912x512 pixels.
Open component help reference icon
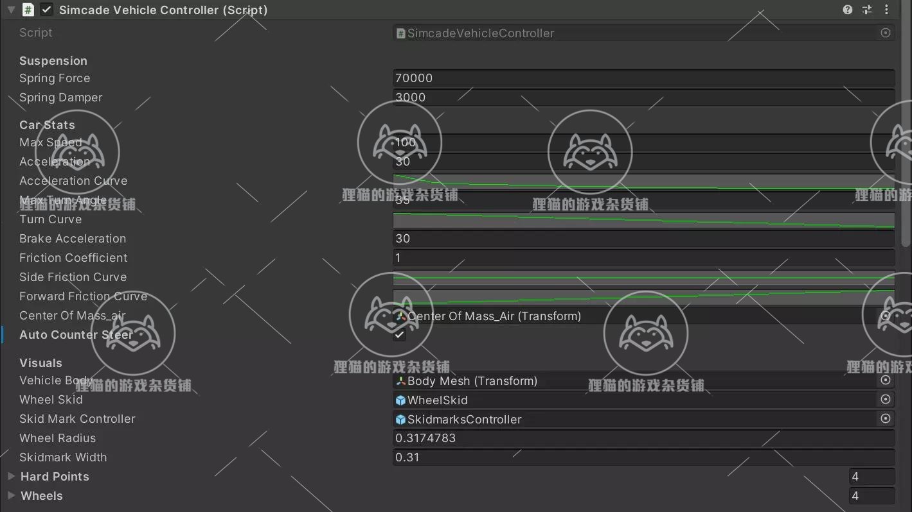pyautogui.click(x=848, y=10)
